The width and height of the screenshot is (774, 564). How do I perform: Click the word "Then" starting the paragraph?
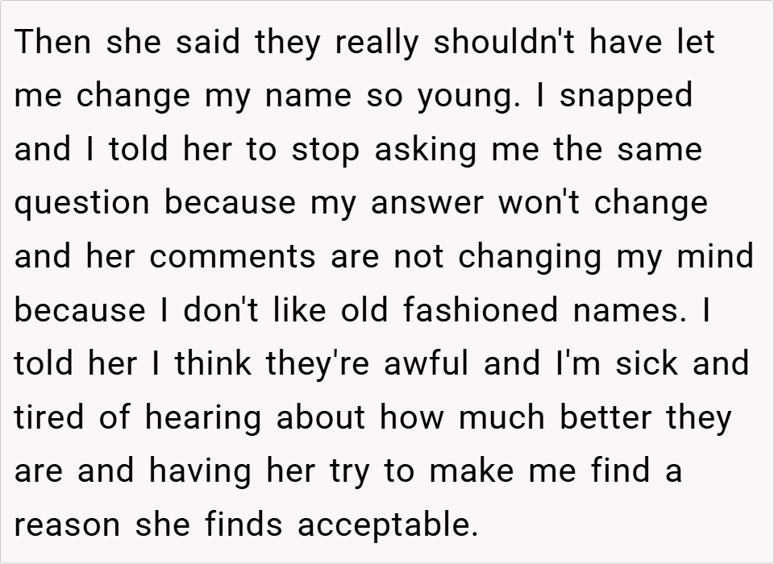[52, 42]
